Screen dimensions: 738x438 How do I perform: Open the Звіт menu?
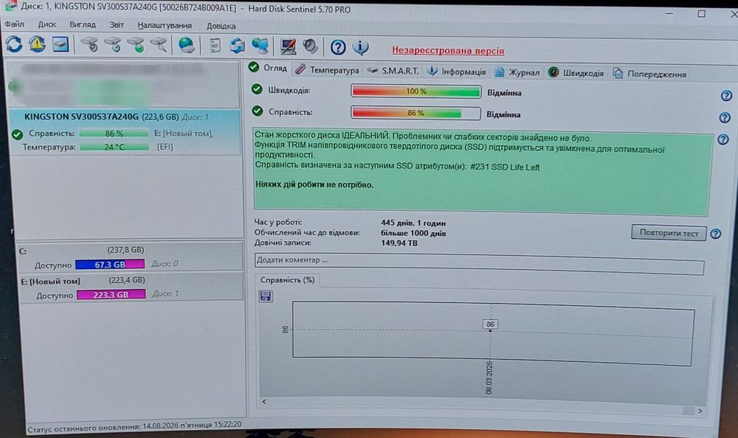point(117,25)
